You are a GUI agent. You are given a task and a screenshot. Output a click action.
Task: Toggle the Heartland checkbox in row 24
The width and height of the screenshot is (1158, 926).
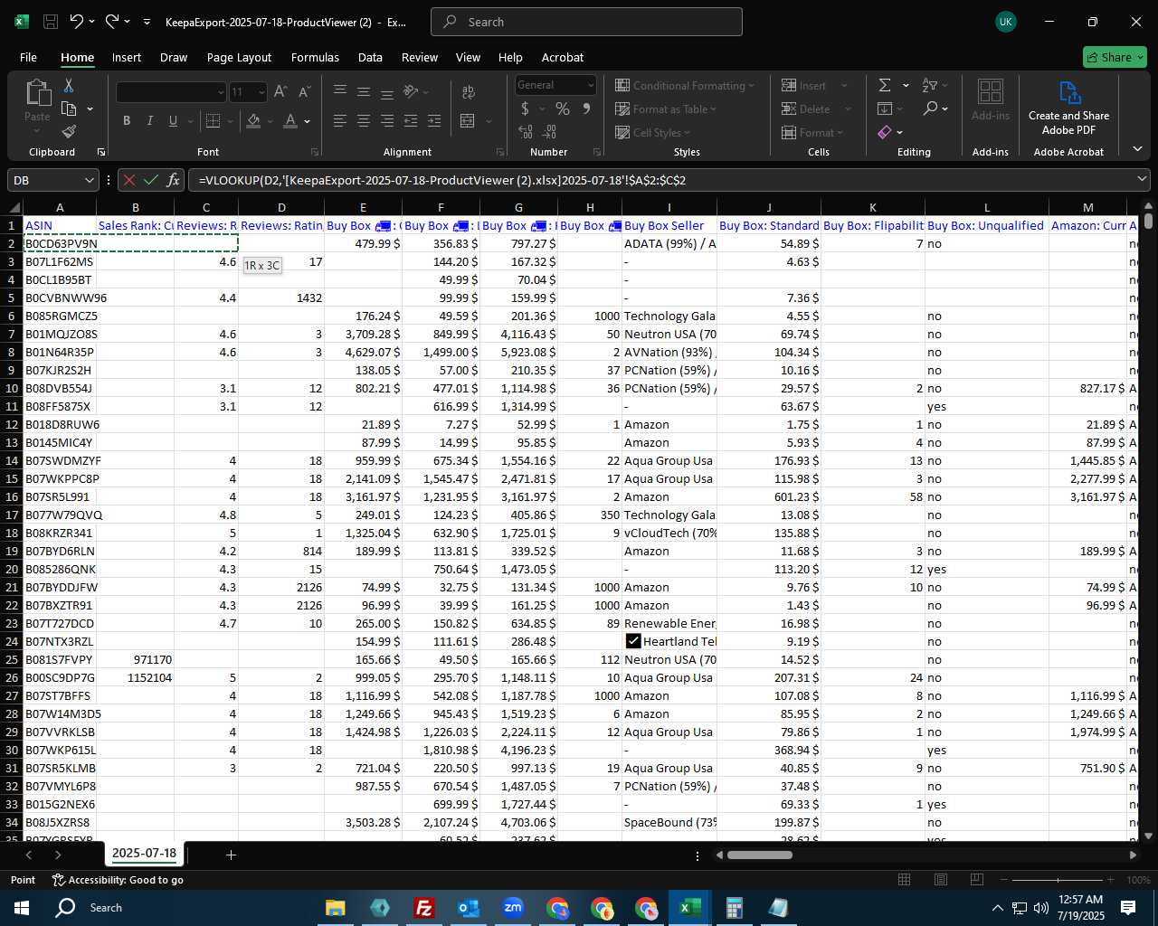pyautogui.click(x=633, y=641)
